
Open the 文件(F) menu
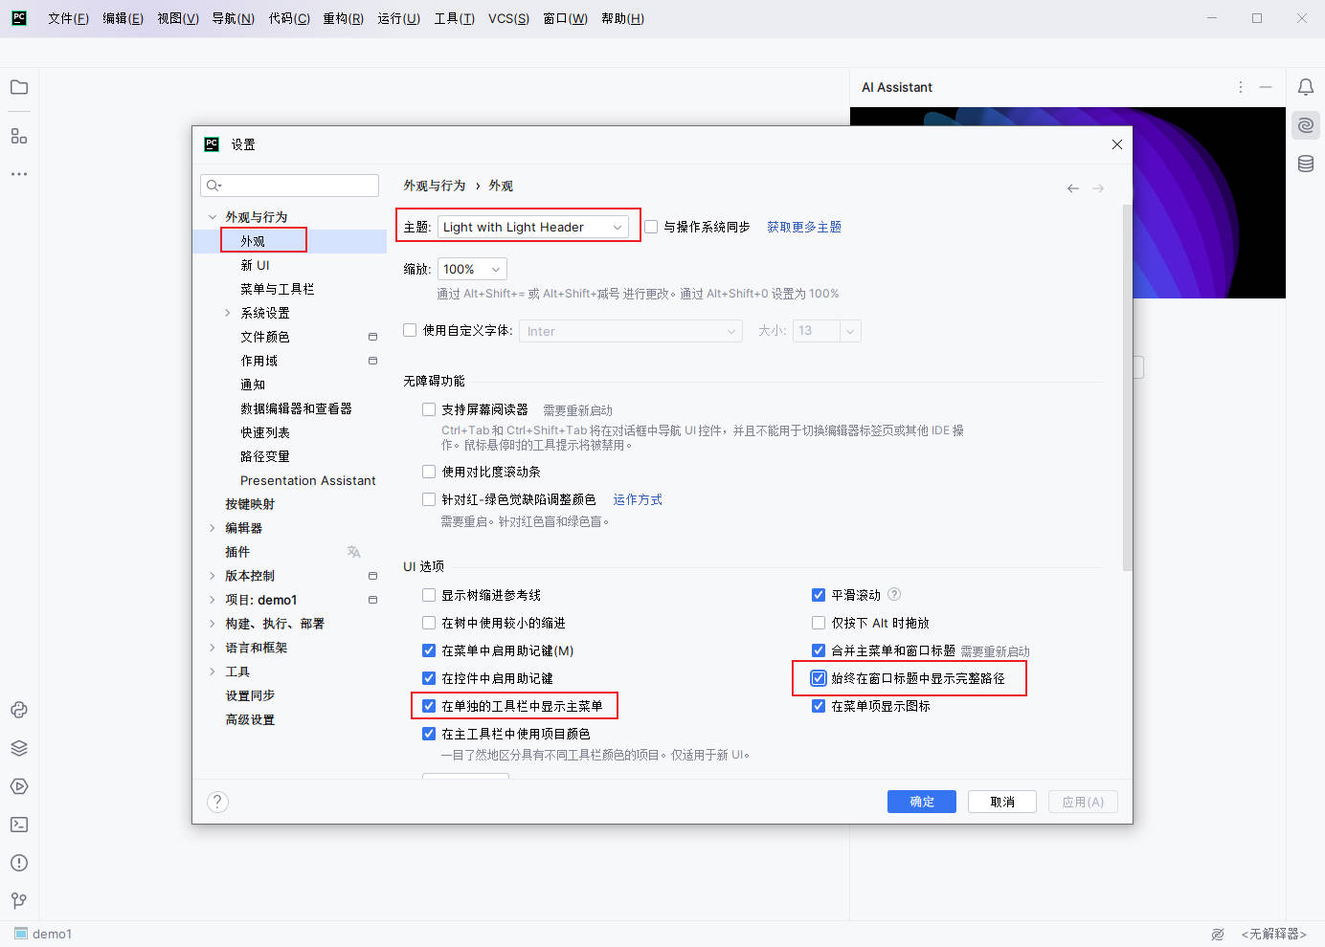pos(68,18)
